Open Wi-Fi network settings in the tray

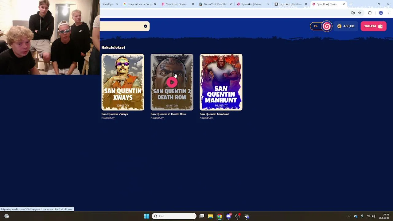point(368,216)
